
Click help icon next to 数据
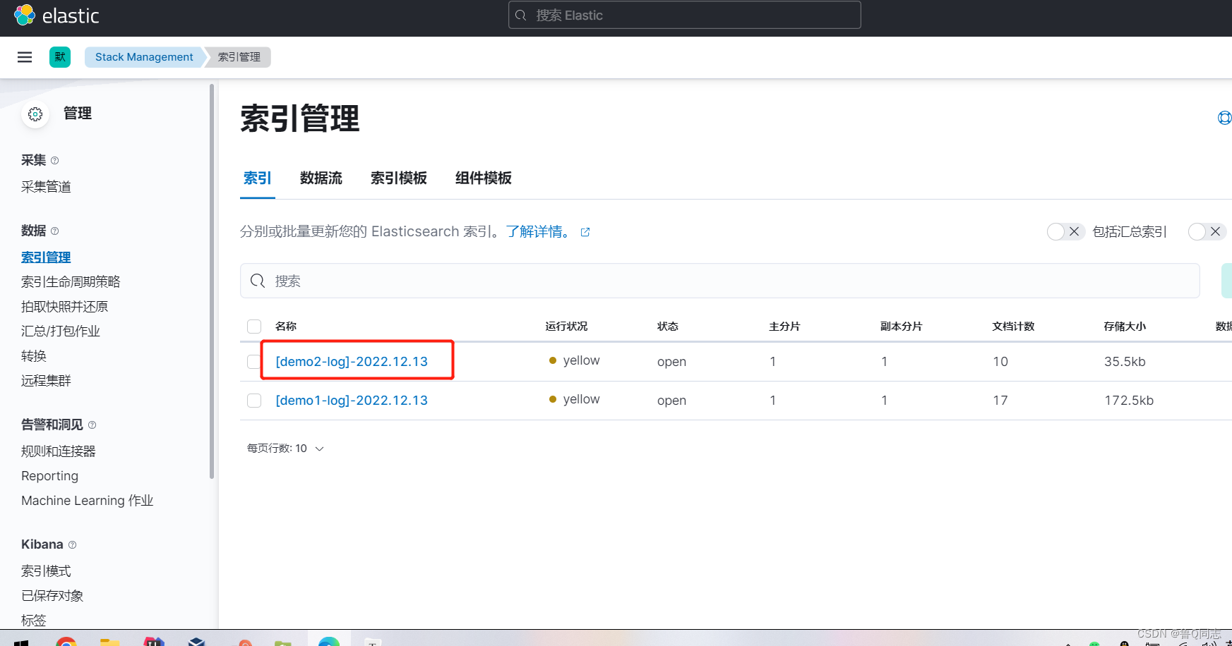pos(55,231)
